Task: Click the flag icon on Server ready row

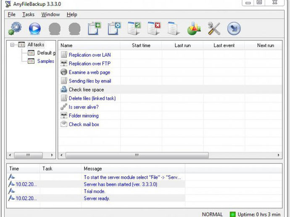Action: (11, 198)
